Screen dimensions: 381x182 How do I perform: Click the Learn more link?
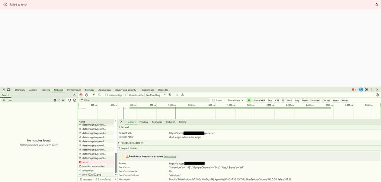coord(170,156)
